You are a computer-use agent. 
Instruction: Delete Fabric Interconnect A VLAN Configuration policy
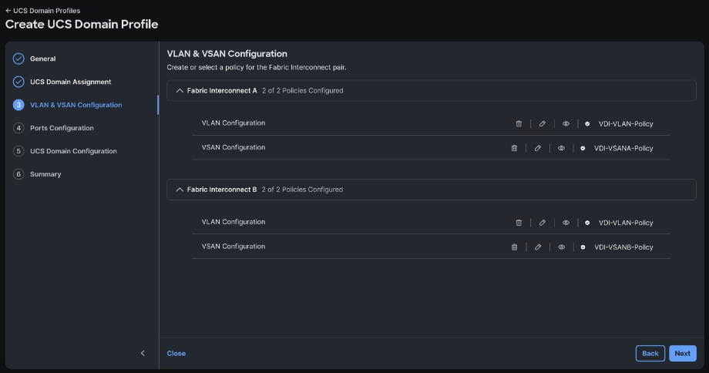pyautogui.click(x=519, y=123)
